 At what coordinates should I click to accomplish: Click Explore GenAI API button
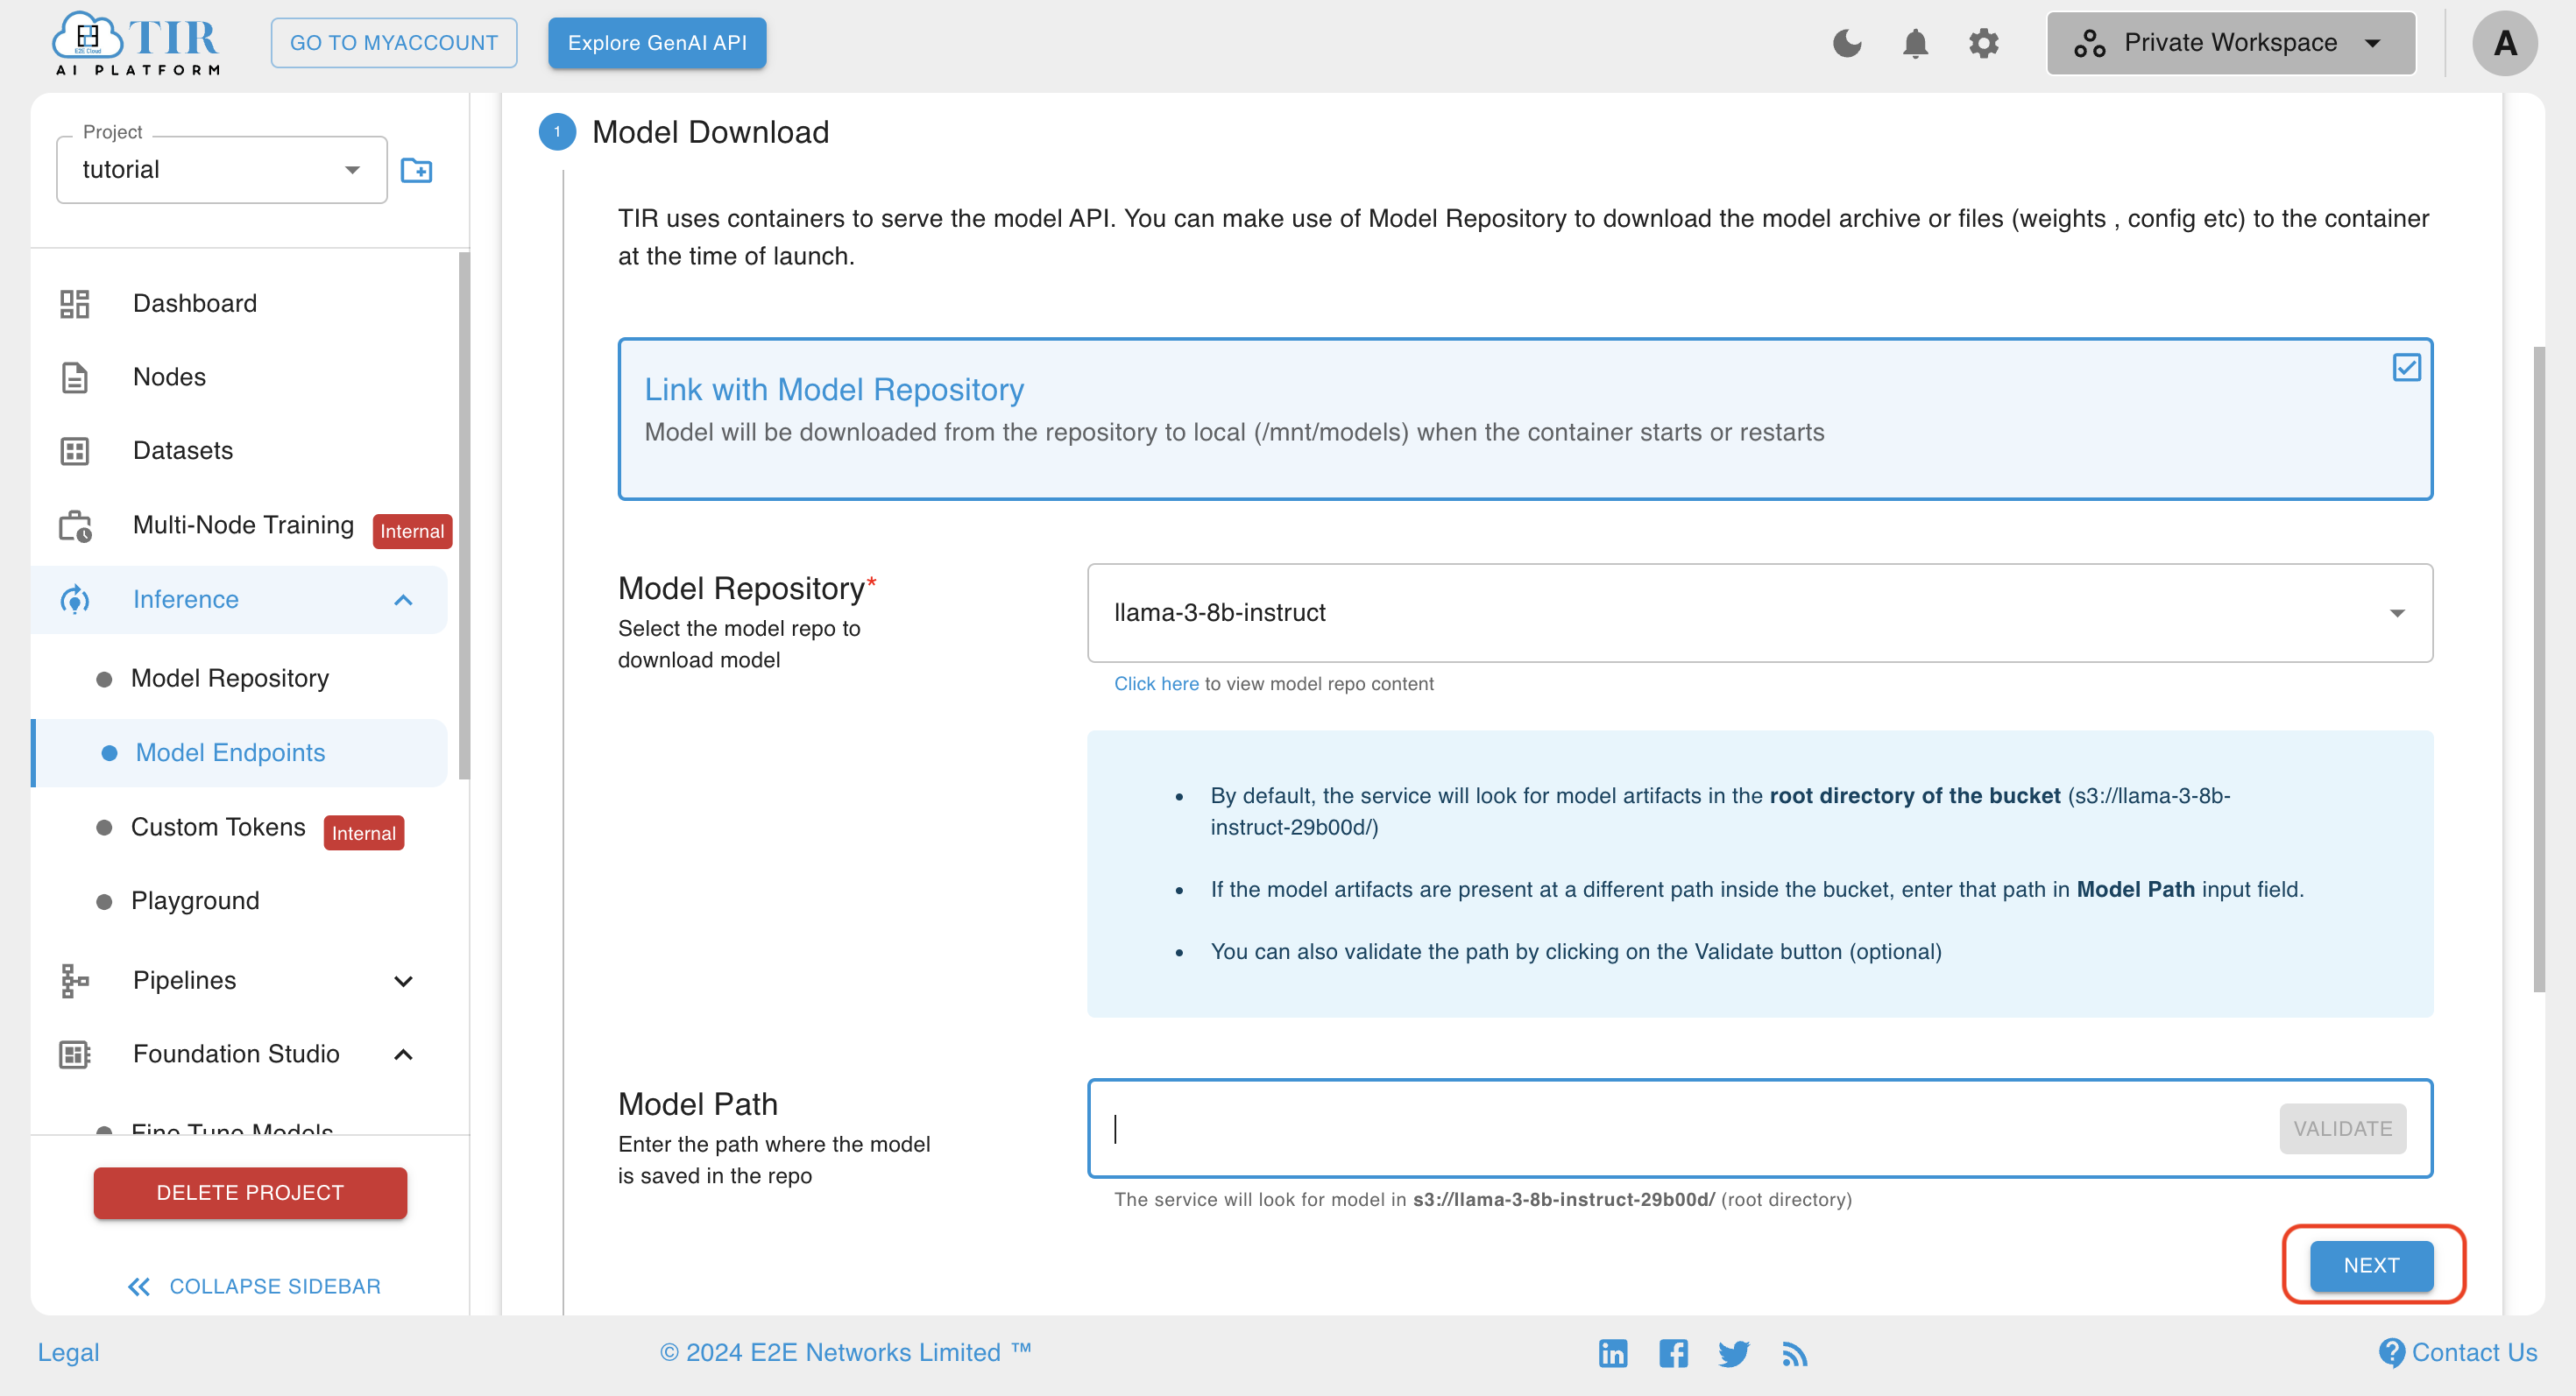click(x=657, y=43)
